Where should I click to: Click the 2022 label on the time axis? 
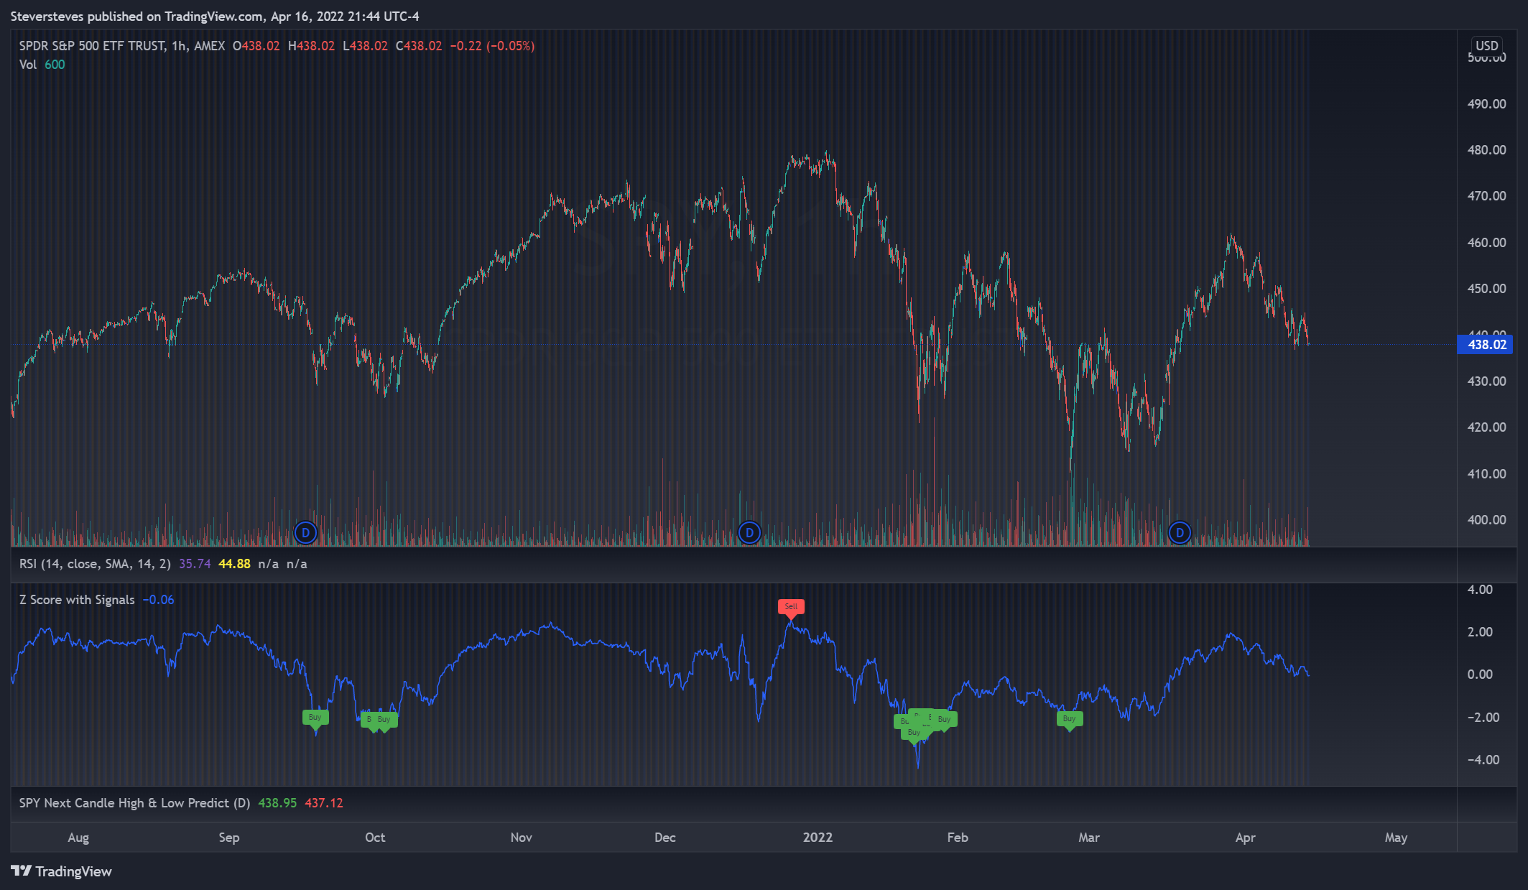click(818, 838)
